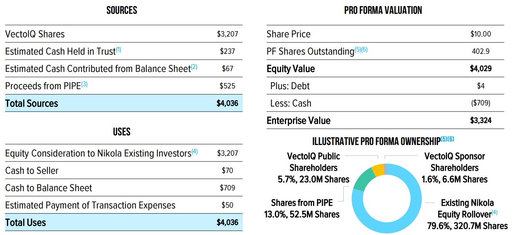Select the Cash to Balance Sheet row
The image size is (513, 235).
pyautogui.click(x=49, y=188)
